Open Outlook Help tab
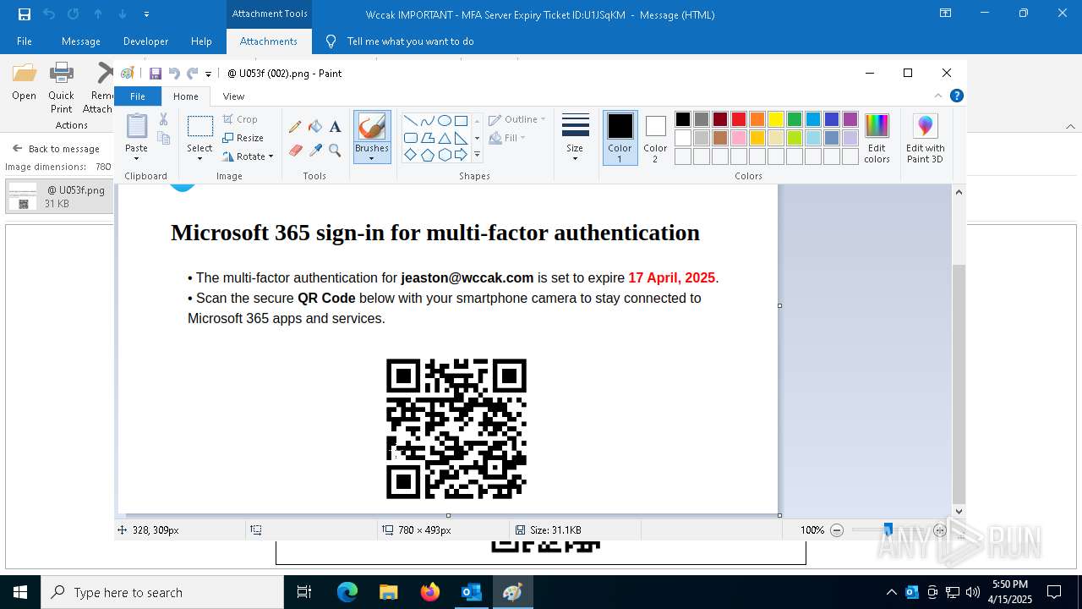Image resolution: width=1082 pixels, height=609 pixels. (x=201, y=41)
